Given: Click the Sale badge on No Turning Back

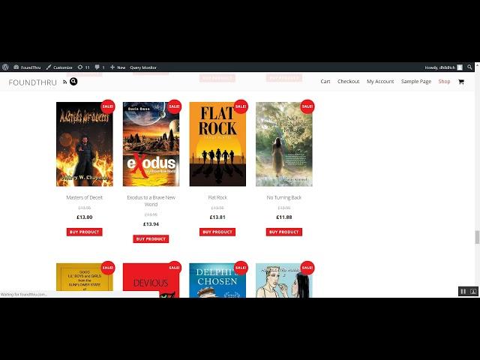Looking at the screenshot, I should click(307, 106).
